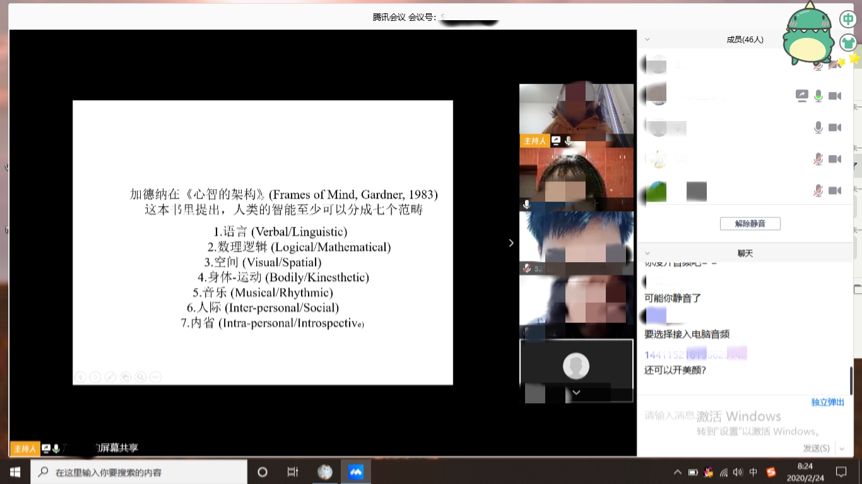Collapse the 成员(46人) members panel

pos(647,39)
